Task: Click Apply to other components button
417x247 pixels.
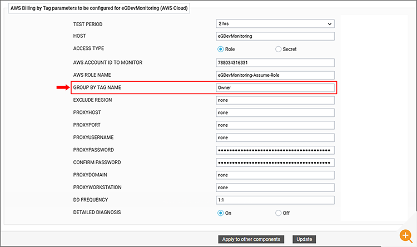Action: point(251,239)
